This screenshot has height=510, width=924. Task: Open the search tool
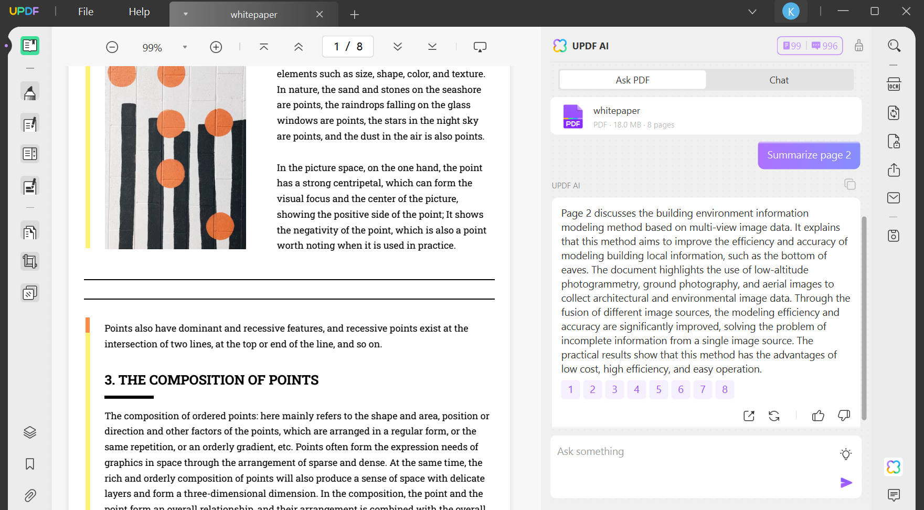point(894,46)
